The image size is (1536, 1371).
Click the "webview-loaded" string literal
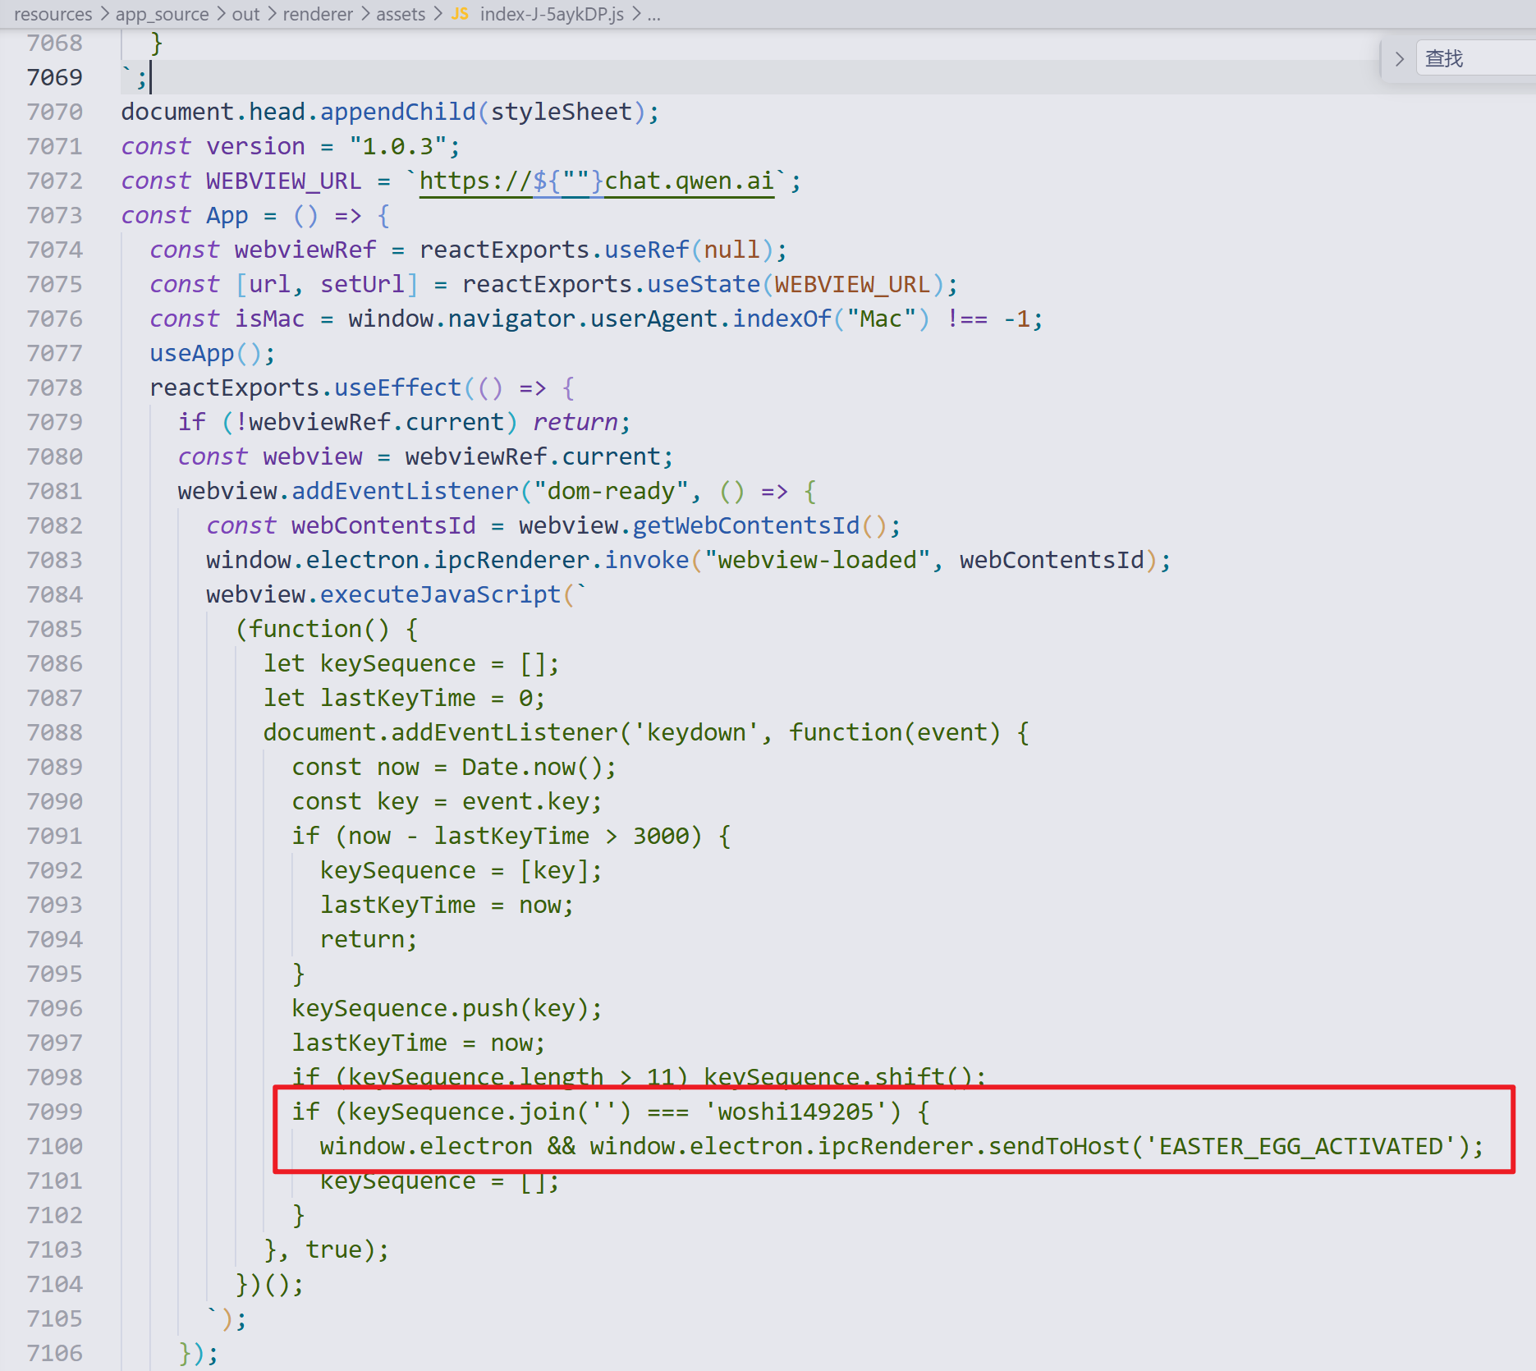point(817,560)
